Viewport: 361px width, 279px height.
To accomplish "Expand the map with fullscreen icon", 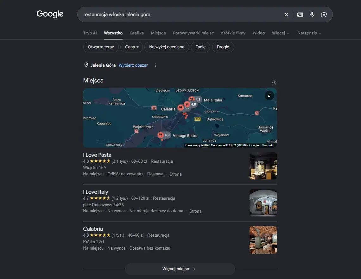I will click(x=269, y=95).
